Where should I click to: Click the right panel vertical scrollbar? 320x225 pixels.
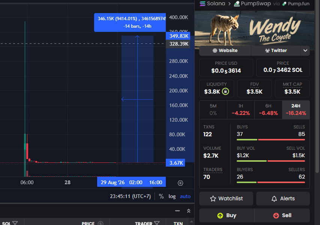(317, 86)
